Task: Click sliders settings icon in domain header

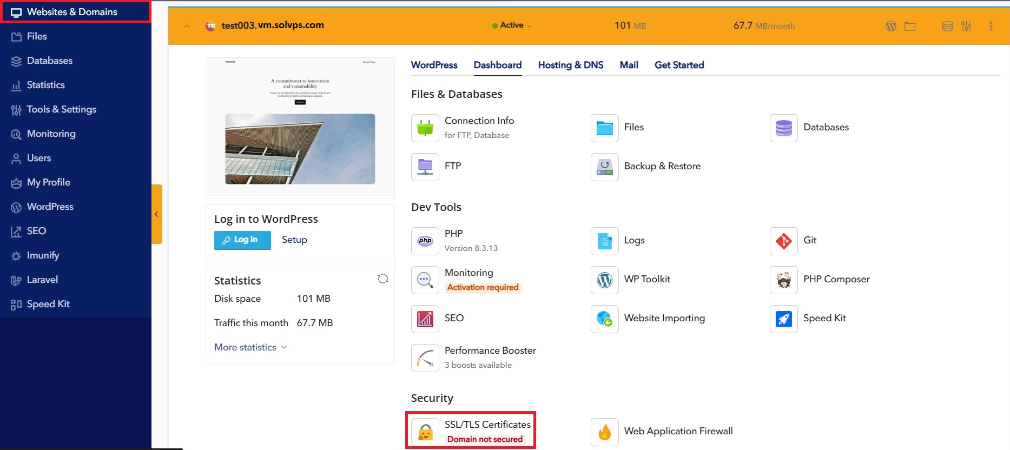Action: click(x=966, y=26)
